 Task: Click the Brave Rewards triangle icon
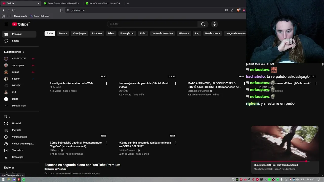[244, 10]
